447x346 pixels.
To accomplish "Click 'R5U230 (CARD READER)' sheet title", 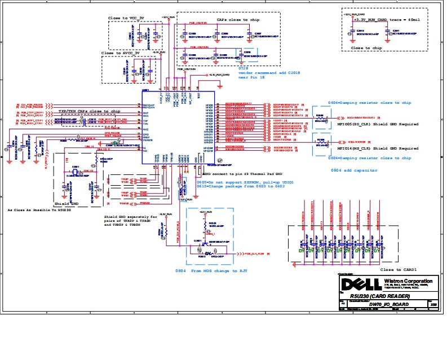I will (x=377, y=296).
